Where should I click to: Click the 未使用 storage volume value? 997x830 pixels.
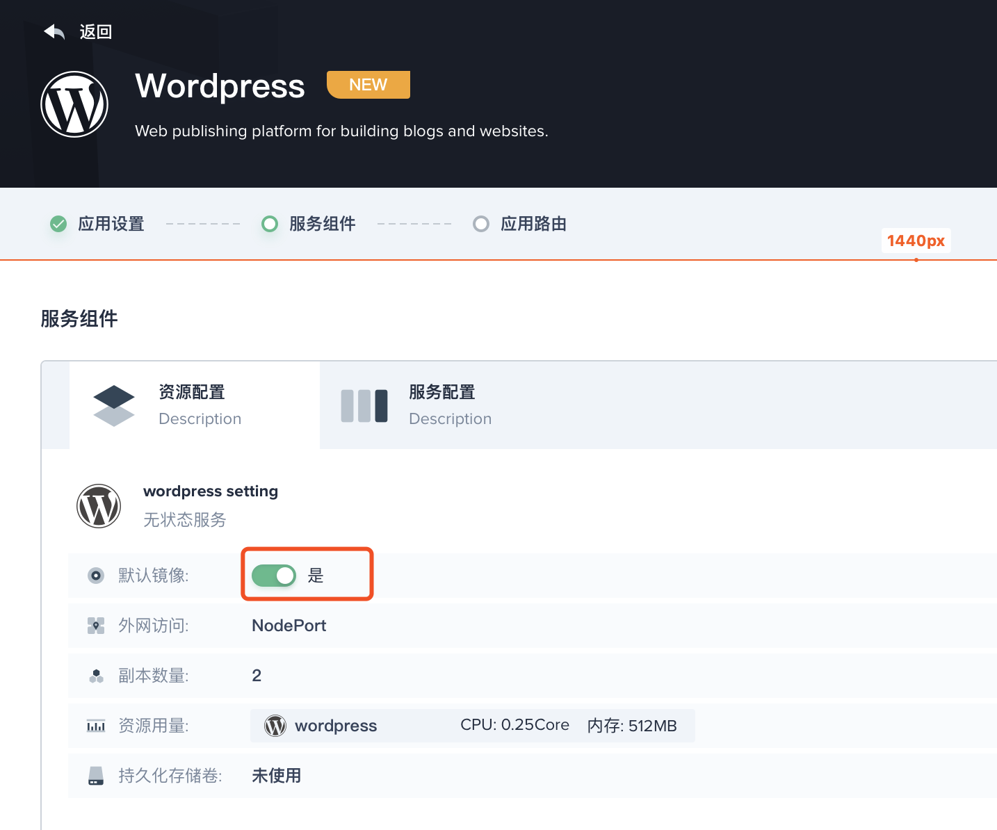coord(277,776)
